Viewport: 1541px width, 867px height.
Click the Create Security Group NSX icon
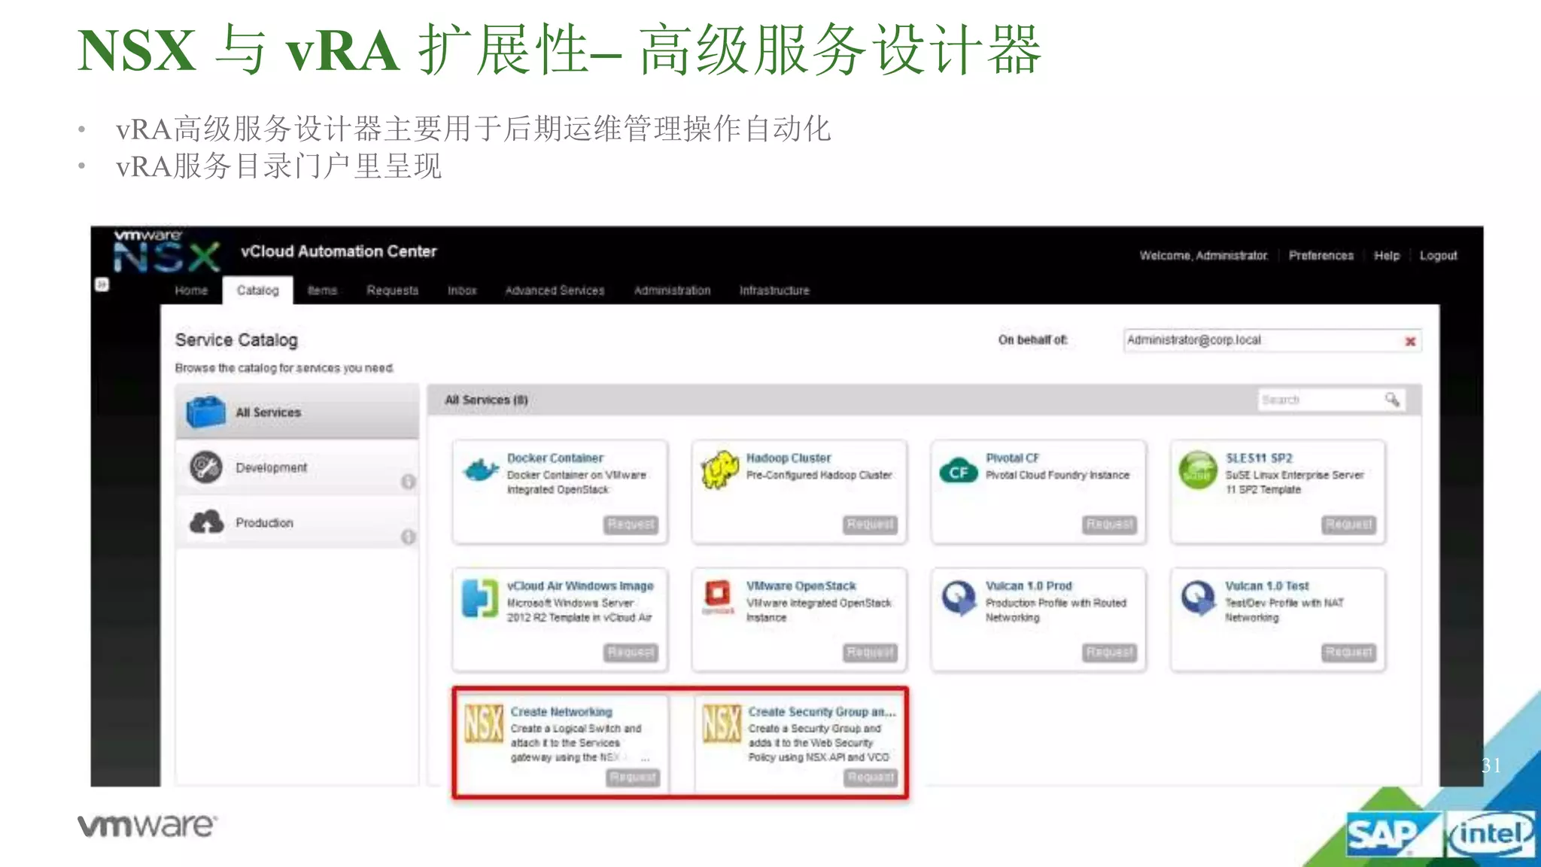click(722, 724)
